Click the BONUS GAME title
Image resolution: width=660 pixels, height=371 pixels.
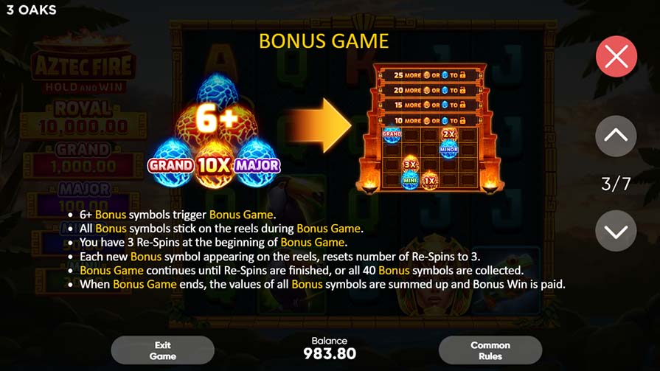(324, 41)
